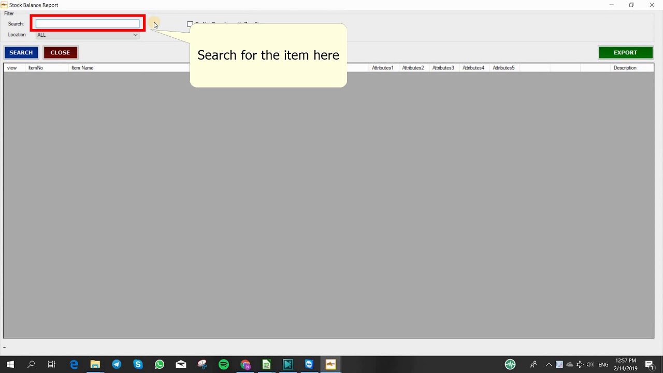Show hidden system tray icons

coord(549,365)
